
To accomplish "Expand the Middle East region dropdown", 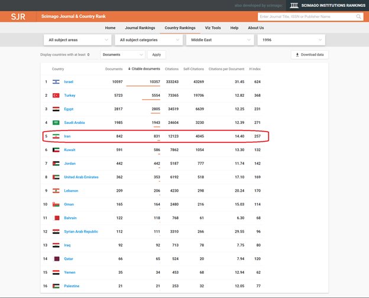I will 219,40.
